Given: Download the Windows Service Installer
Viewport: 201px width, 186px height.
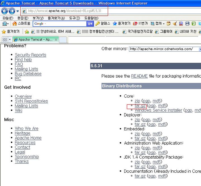Looking at the screenshot, I should coord(158,110).
